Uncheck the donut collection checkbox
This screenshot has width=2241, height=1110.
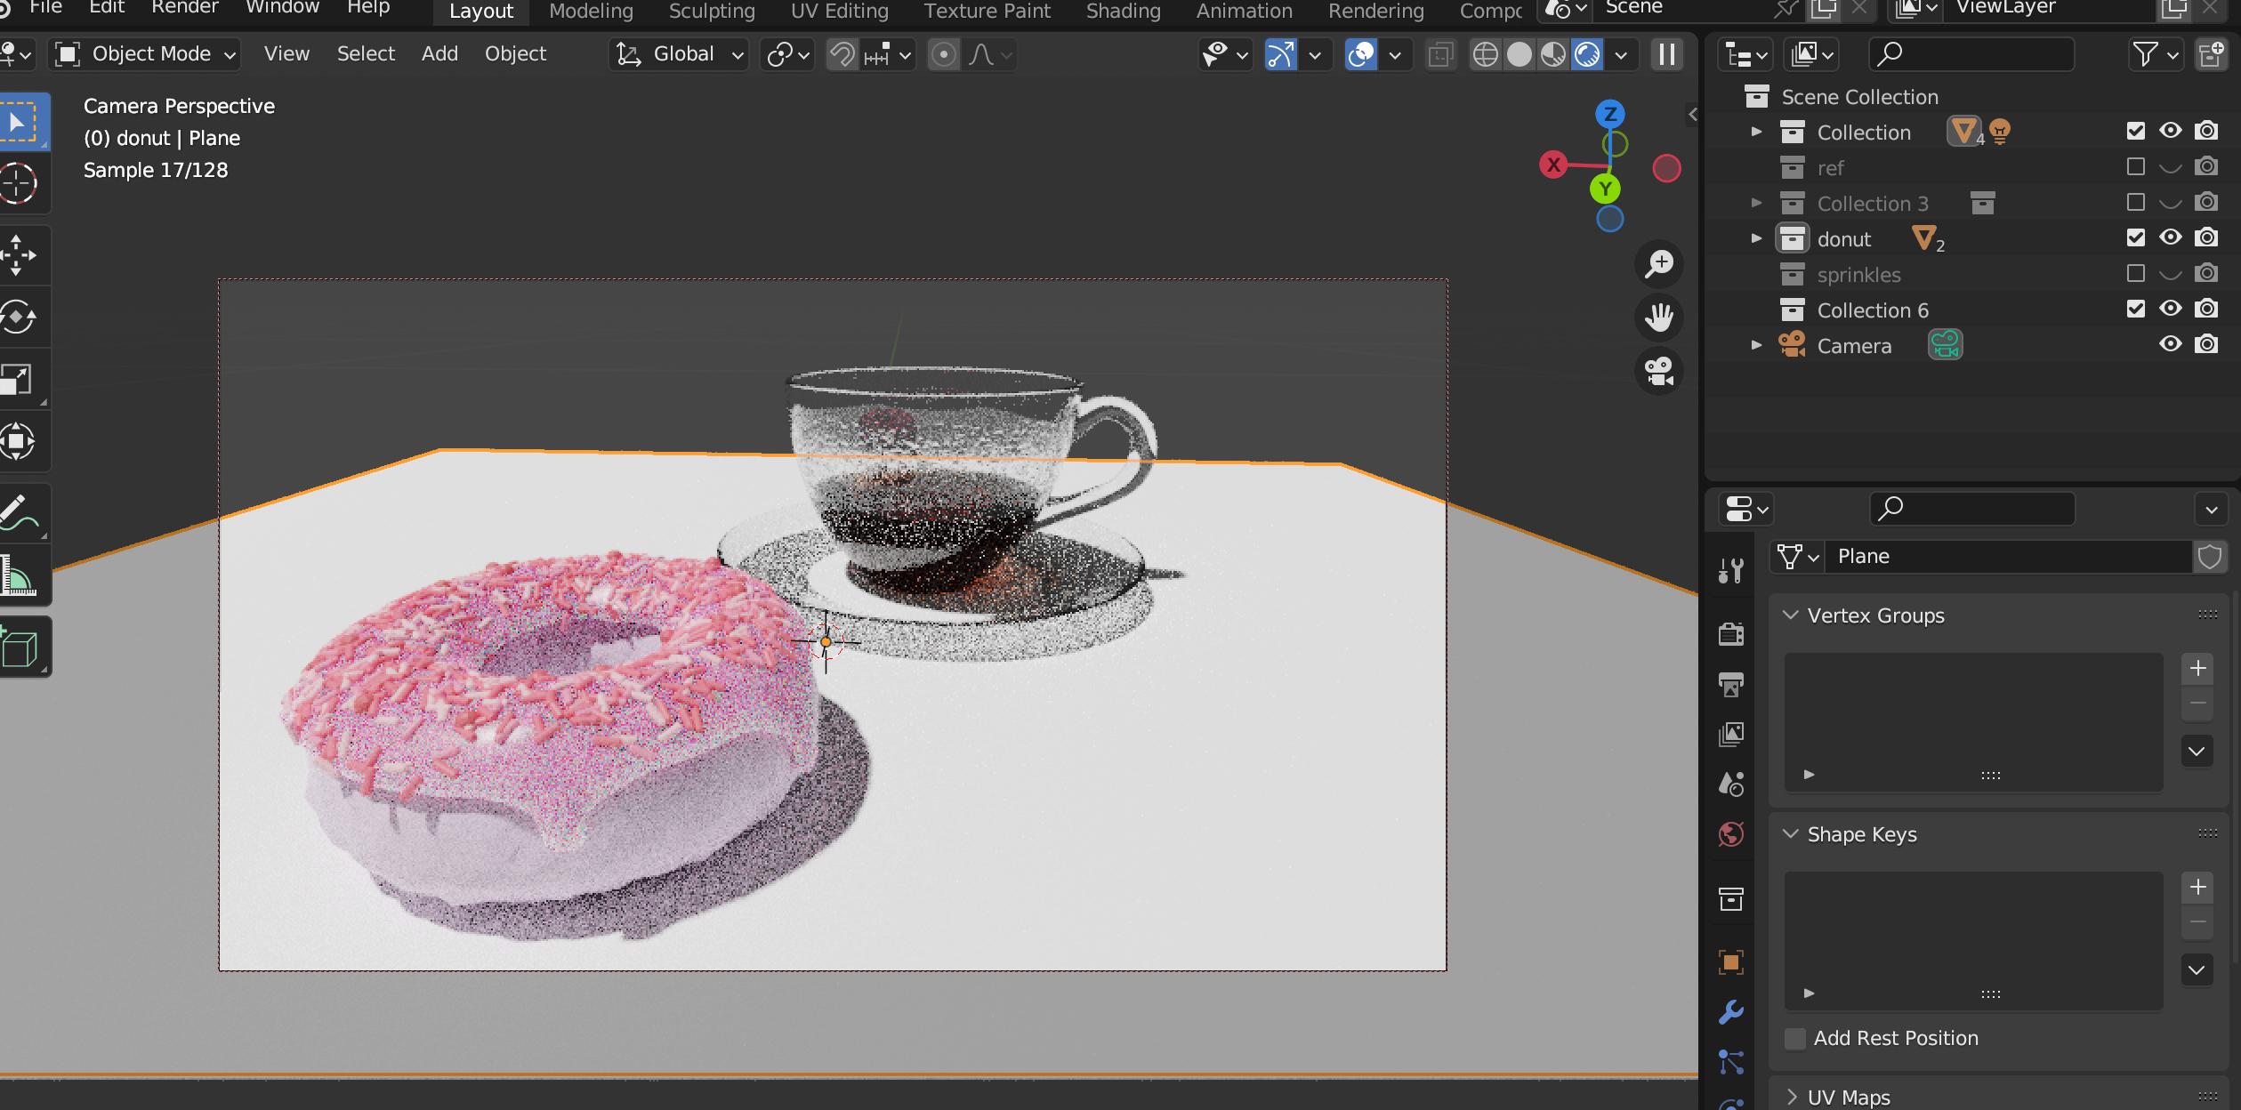[2135, 238]
